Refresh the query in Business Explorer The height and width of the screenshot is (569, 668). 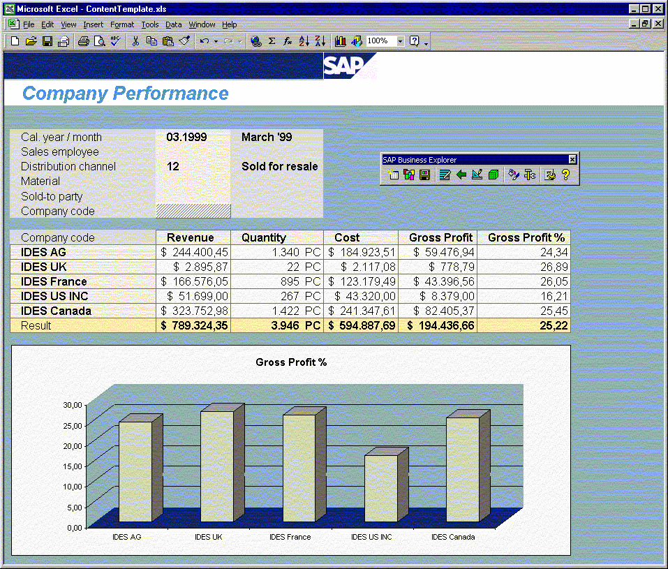445,175
